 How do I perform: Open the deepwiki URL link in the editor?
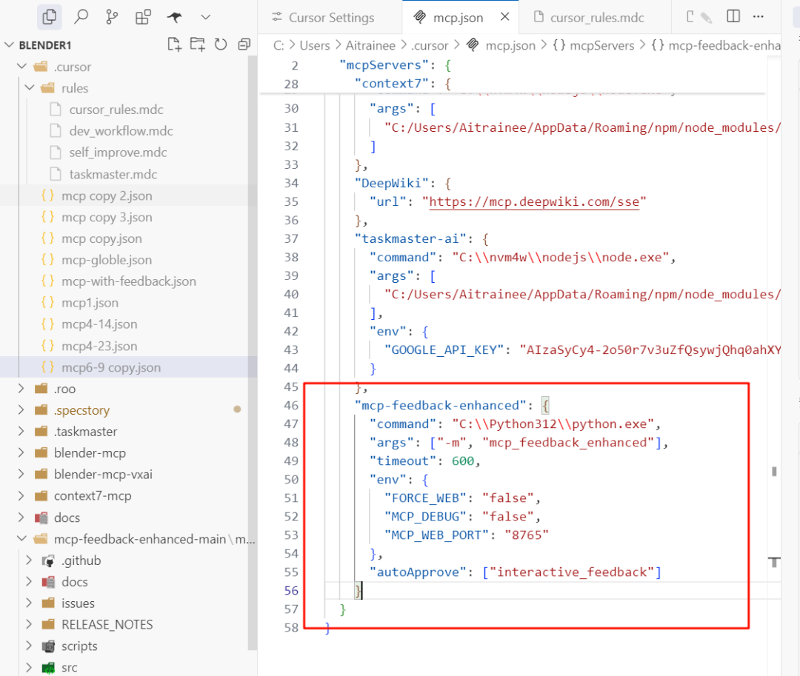coord(533,201)
